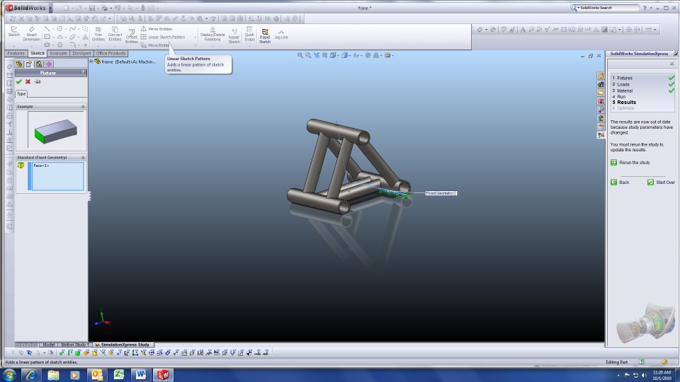Open the Quick Snaps tool
The height and width of the screenshot is (382, 680).
click(249, 34)
